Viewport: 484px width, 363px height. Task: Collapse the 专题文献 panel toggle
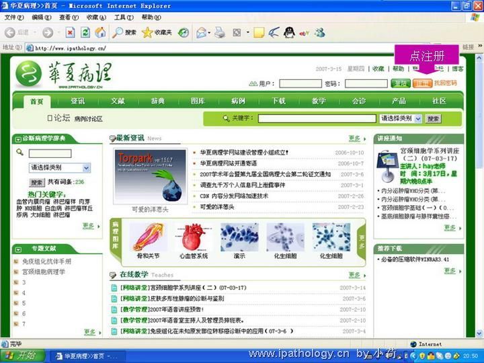[18, 249]
